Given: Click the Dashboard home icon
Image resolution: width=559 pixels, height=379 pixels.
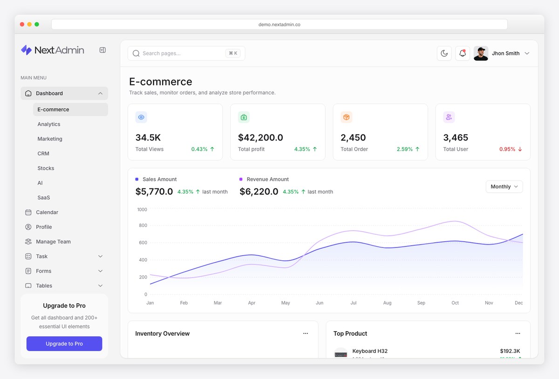Looking at the screenshot, I should point(28,93).
